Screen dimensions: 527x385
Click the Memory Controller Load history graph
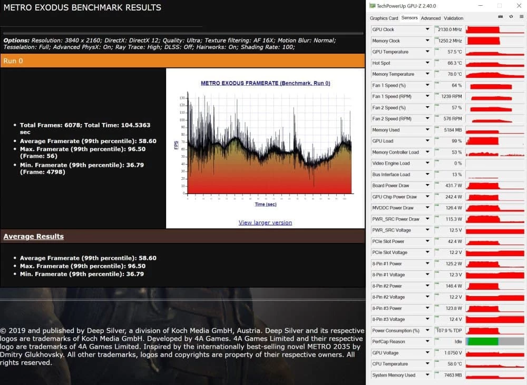495,152
